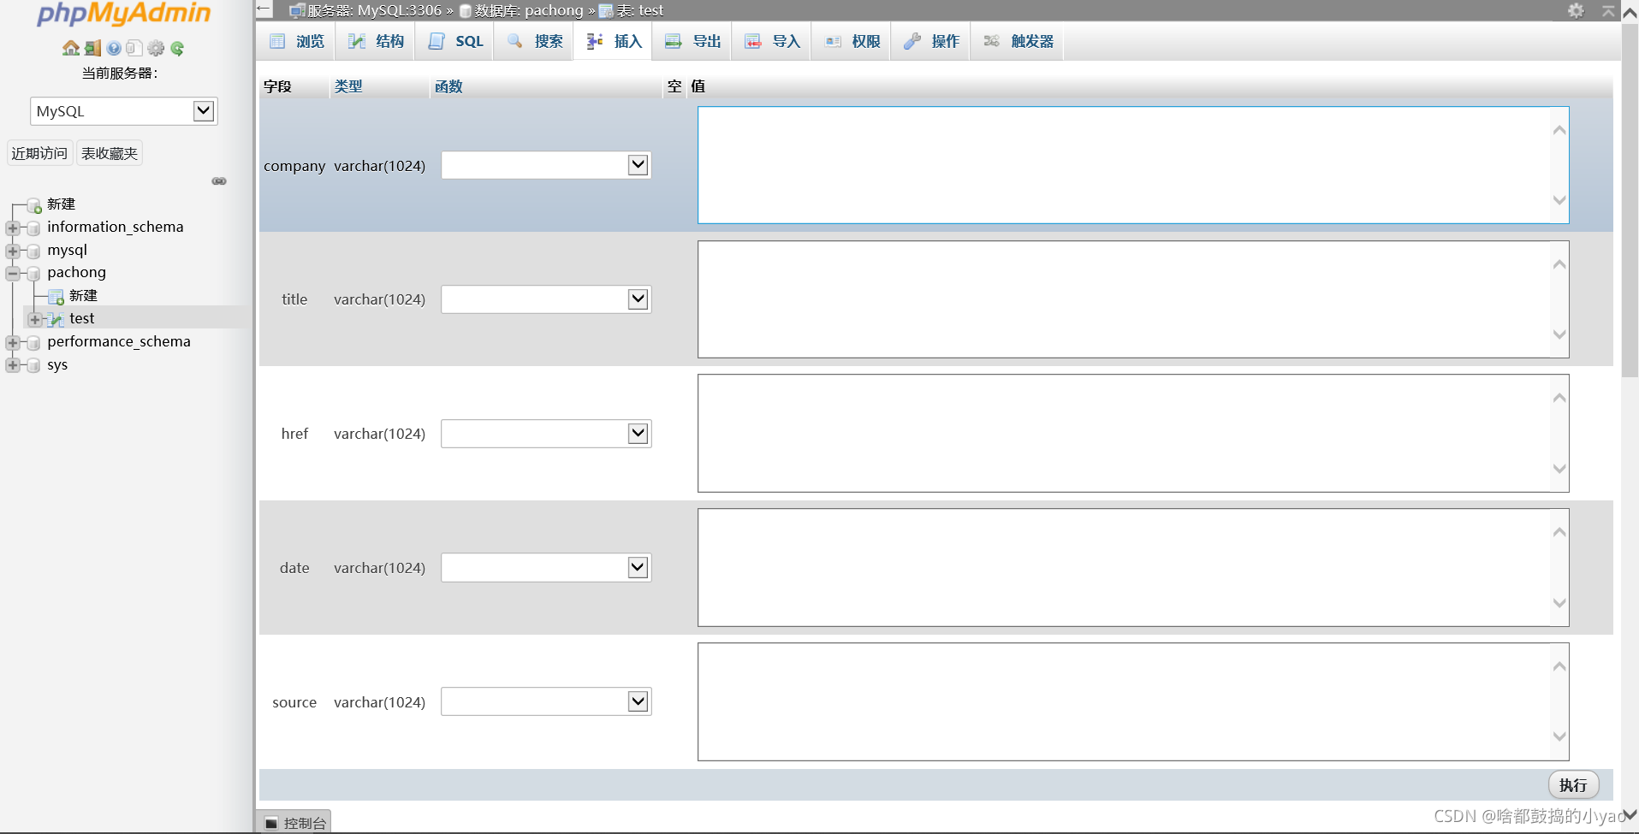This screenshot has height=834, width=1639.
Task: Open function dropdown for title field
Action: 546,299
